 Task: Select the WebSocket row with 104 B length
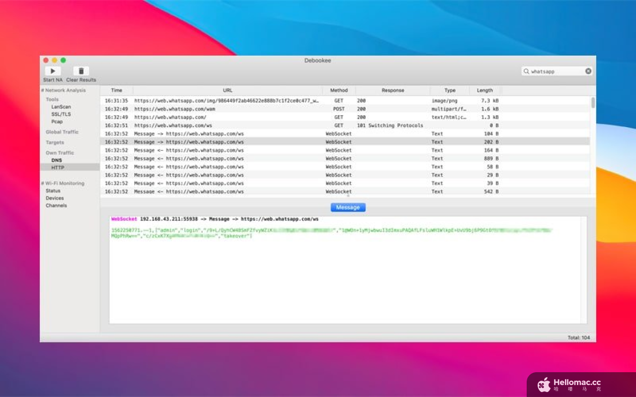(345, 133)
